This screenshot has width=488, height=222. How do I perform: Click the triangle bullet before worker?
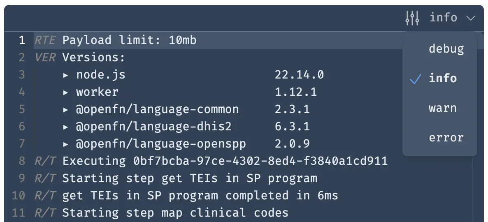tap(66, 92)
